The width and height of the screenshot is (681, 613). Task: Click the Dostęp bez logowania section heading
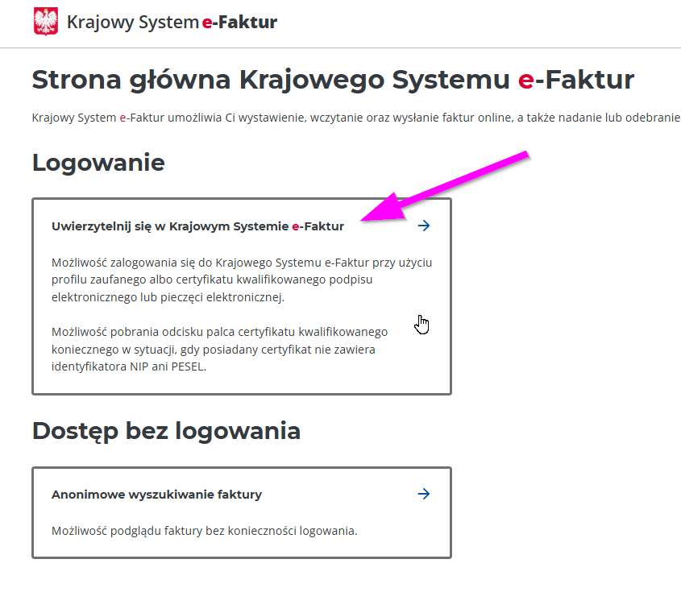pos(166,431)
